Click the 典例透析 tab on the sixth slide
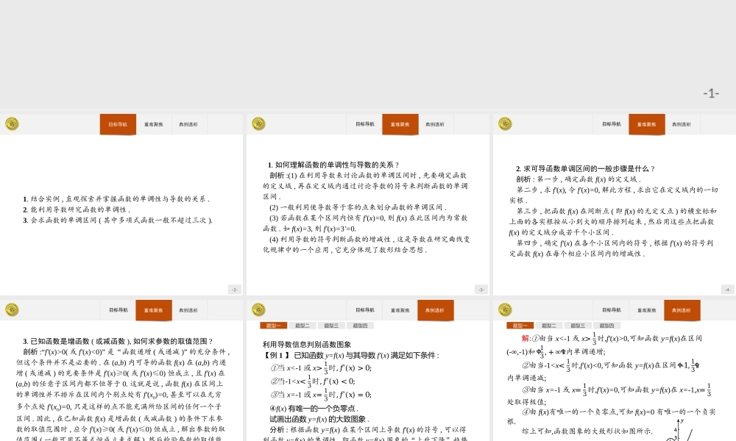The image size is (736, 441). [683, 310]
